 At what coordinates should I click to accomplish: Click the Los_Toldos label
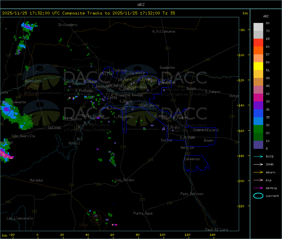tap(125, 180)
